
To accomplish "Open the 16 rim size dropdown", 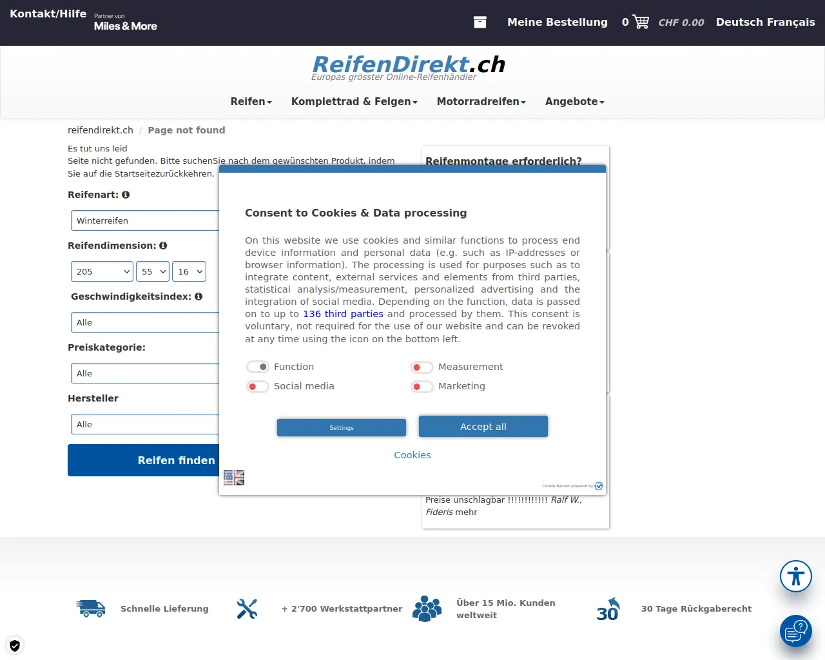I will point(189,271).
